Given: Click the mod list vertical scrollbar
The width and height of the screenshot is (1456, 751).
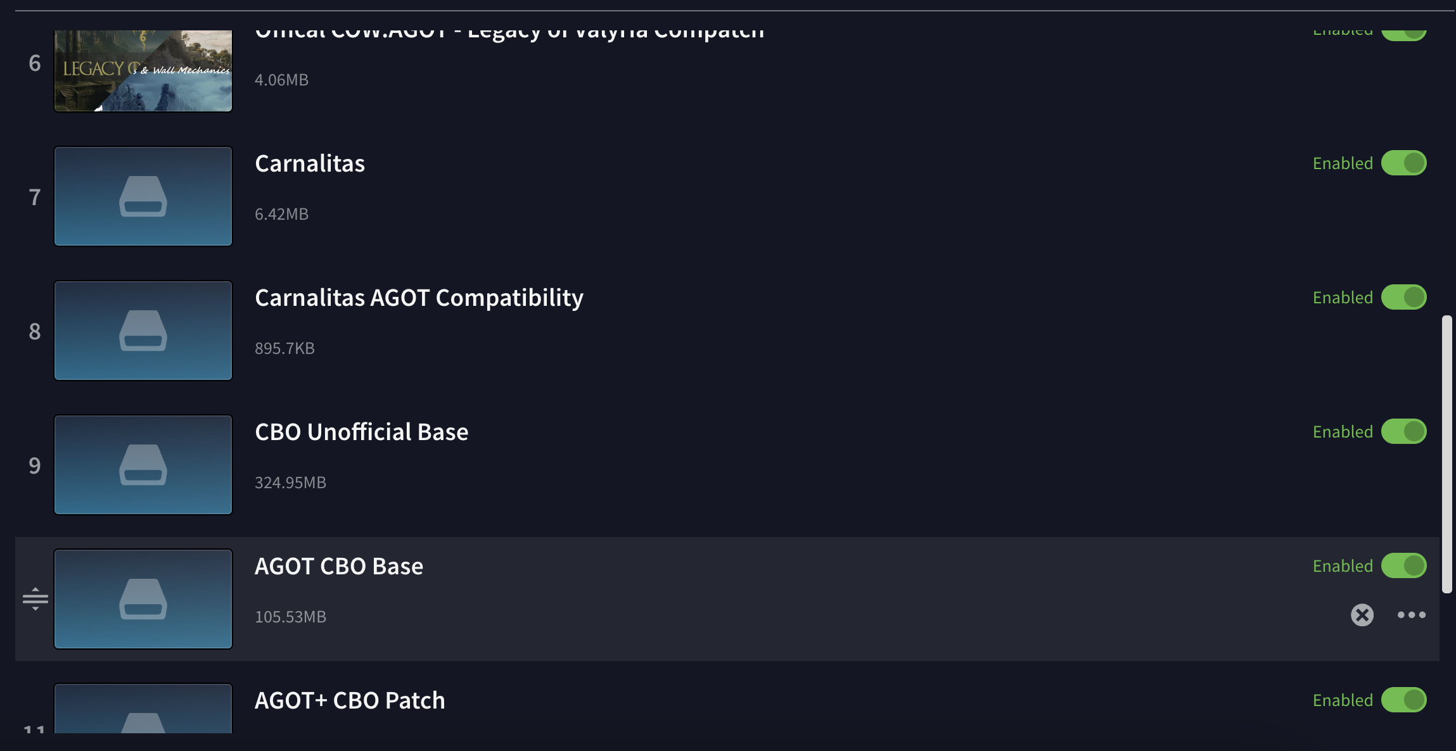Looking at the screenshot, I should coord(1446,454).
